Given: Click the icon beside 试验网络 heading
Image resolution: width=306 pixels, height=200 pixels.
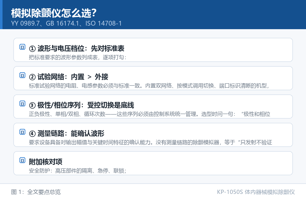Looking at the screenshot, I should coord(23,75).
